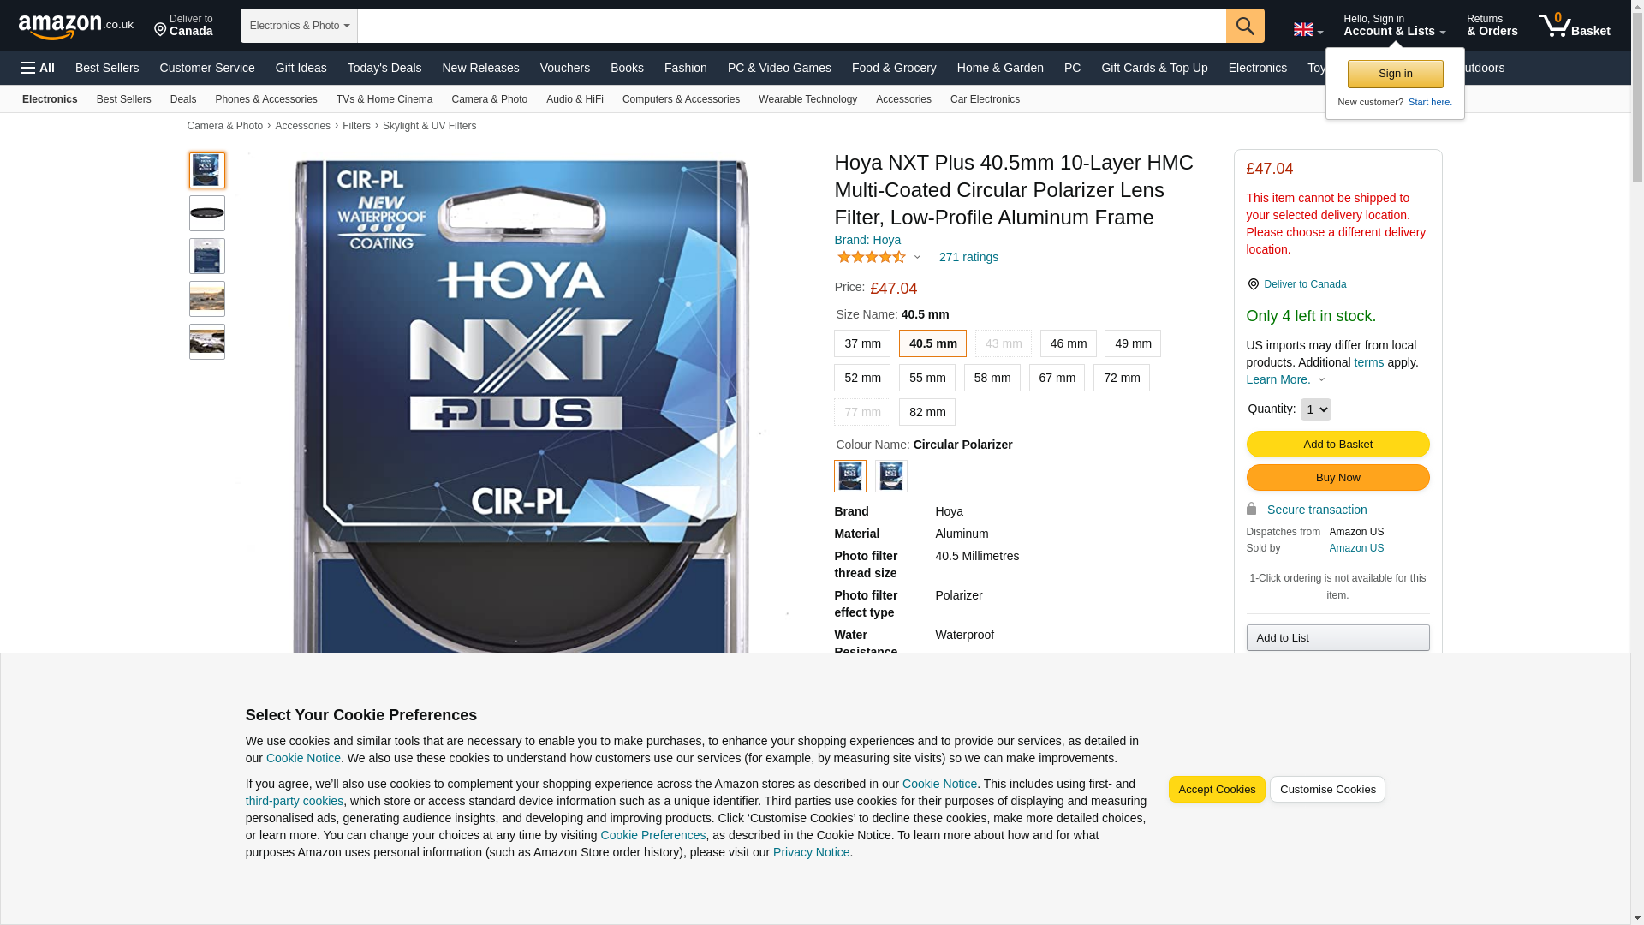
Task: Click the Amazon.co.uk logo
Action: 75,26
